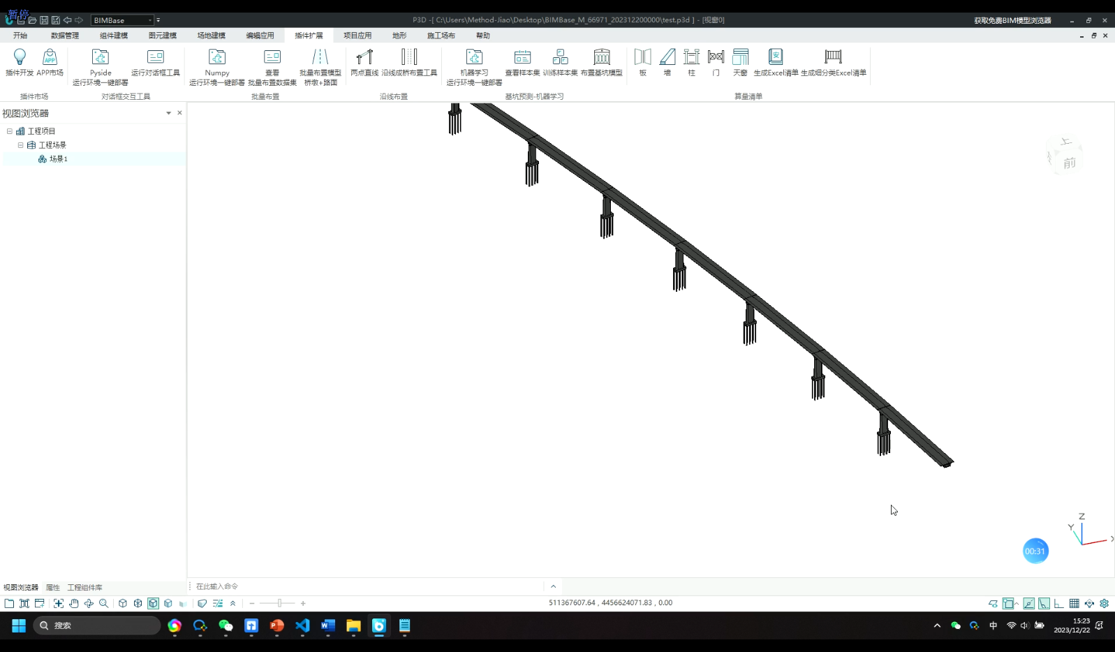Select the 两点直线 tool
This screenshot has height=652, width=1115.
[x=364, y=57]
